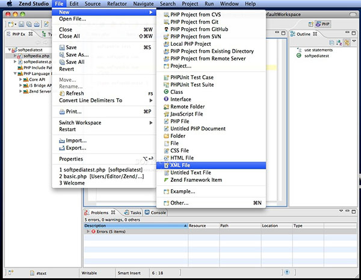Select PHPUnit Test Case
The image size is (361, 280).
pos(211,77)
